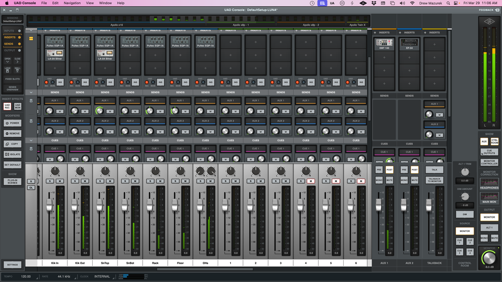Open the Navigation menu
This screenshot has width=502, height=282.
(x=72, y=3)
